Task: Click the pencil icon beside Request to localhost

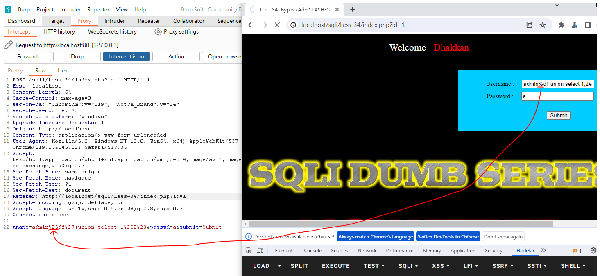Action: pos(8,45)
